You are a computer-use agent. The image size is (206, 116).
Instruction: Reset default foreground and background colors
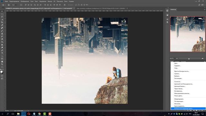coord(1,70)
